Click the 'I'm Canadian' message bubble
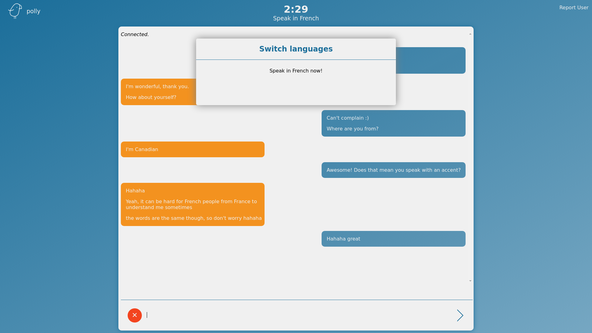Screen dimensions: 592x333 (192, 150)
